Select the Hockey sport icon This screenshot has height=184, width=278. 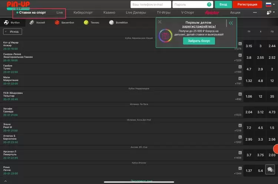(32, 23)
